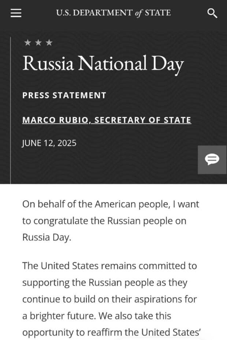Open Marco Rubio, Secretary of State link
Viewport: 227px width, 340px height.
[x=107, y=120]
